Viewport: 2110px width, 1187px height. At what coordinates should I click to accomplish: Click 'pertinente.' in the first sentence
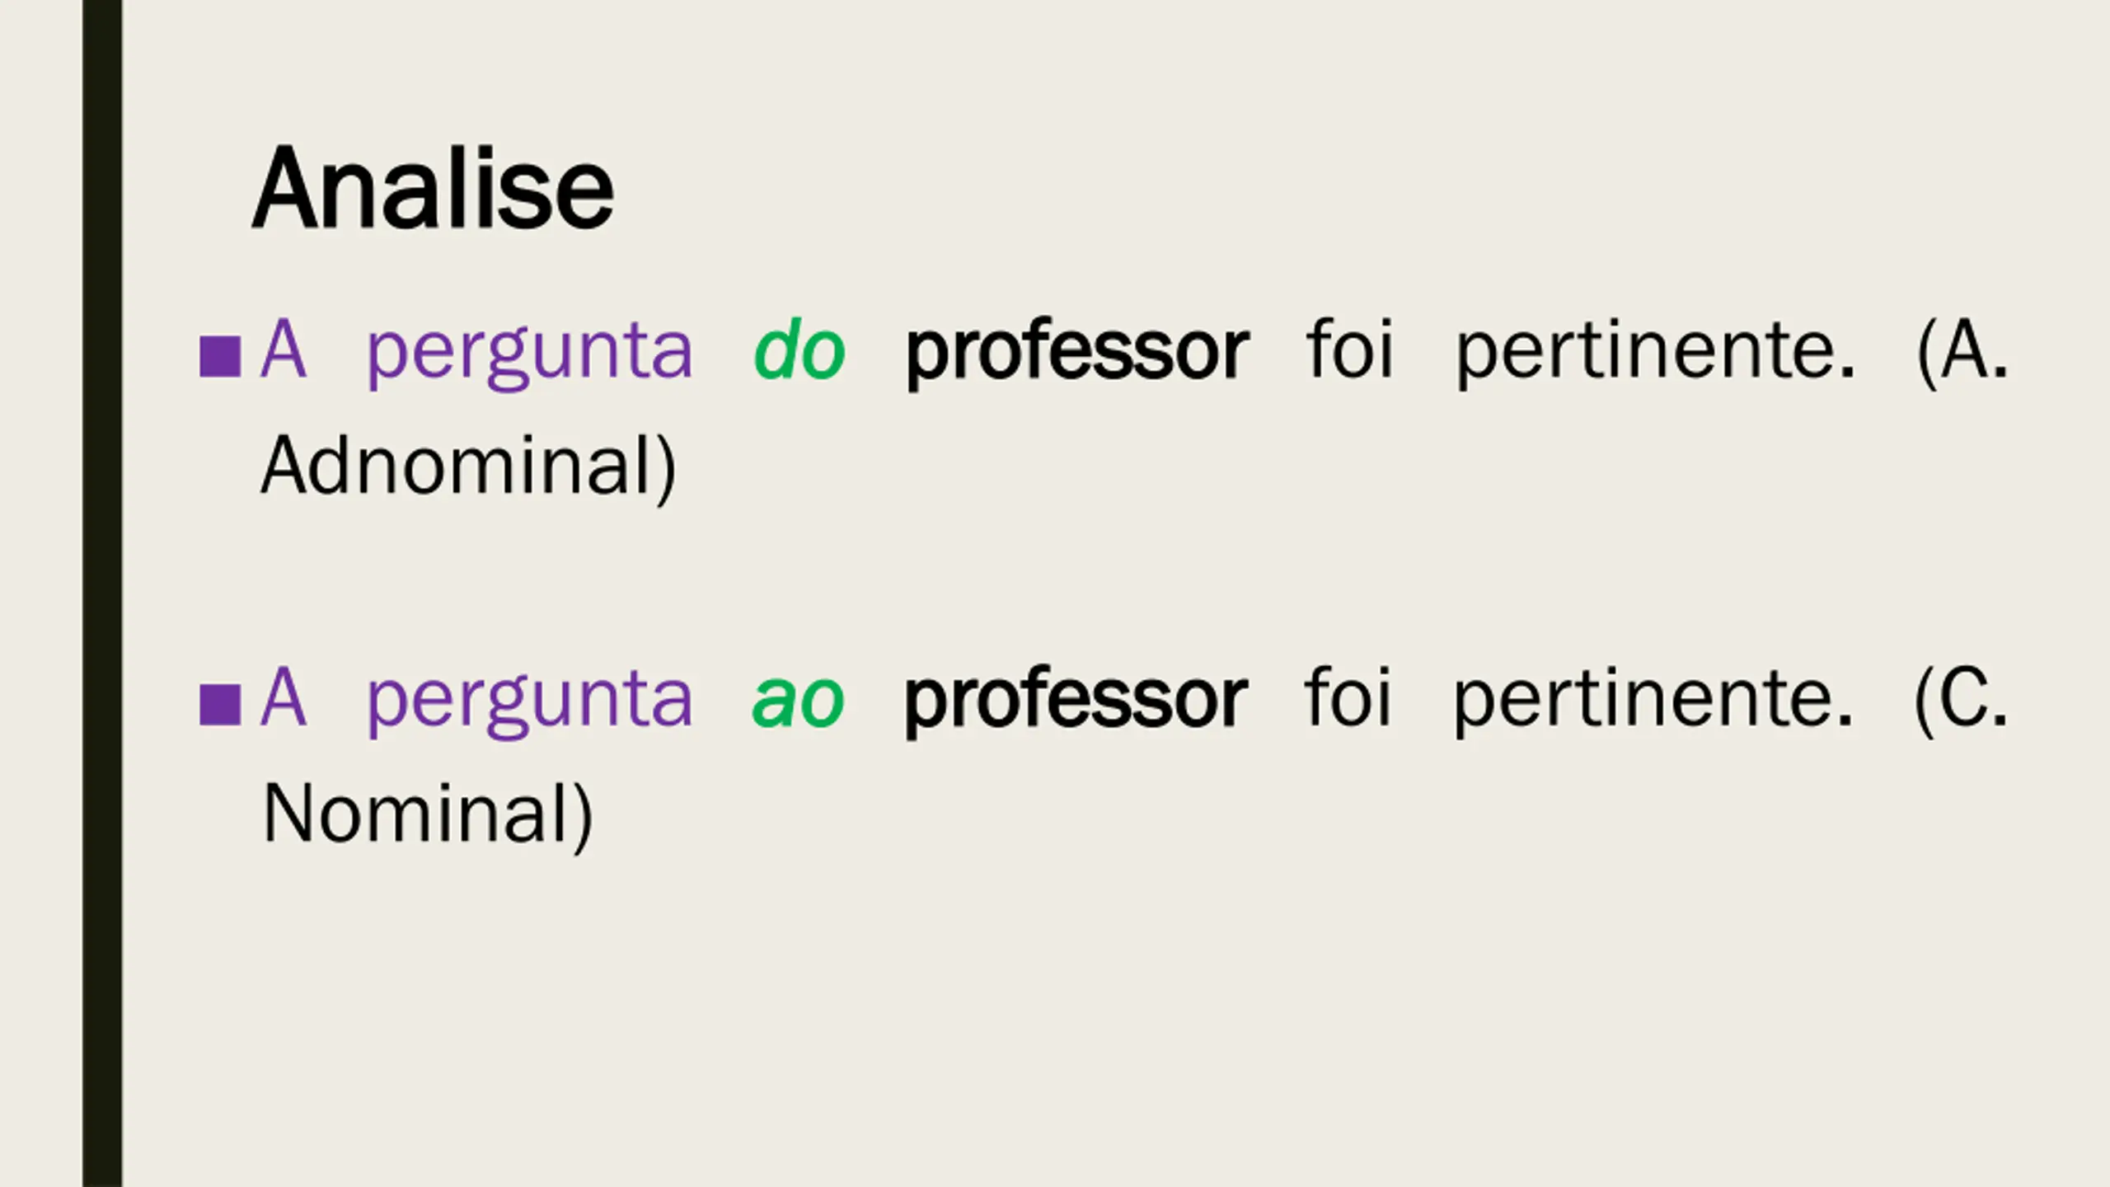tap(1656, 353)
